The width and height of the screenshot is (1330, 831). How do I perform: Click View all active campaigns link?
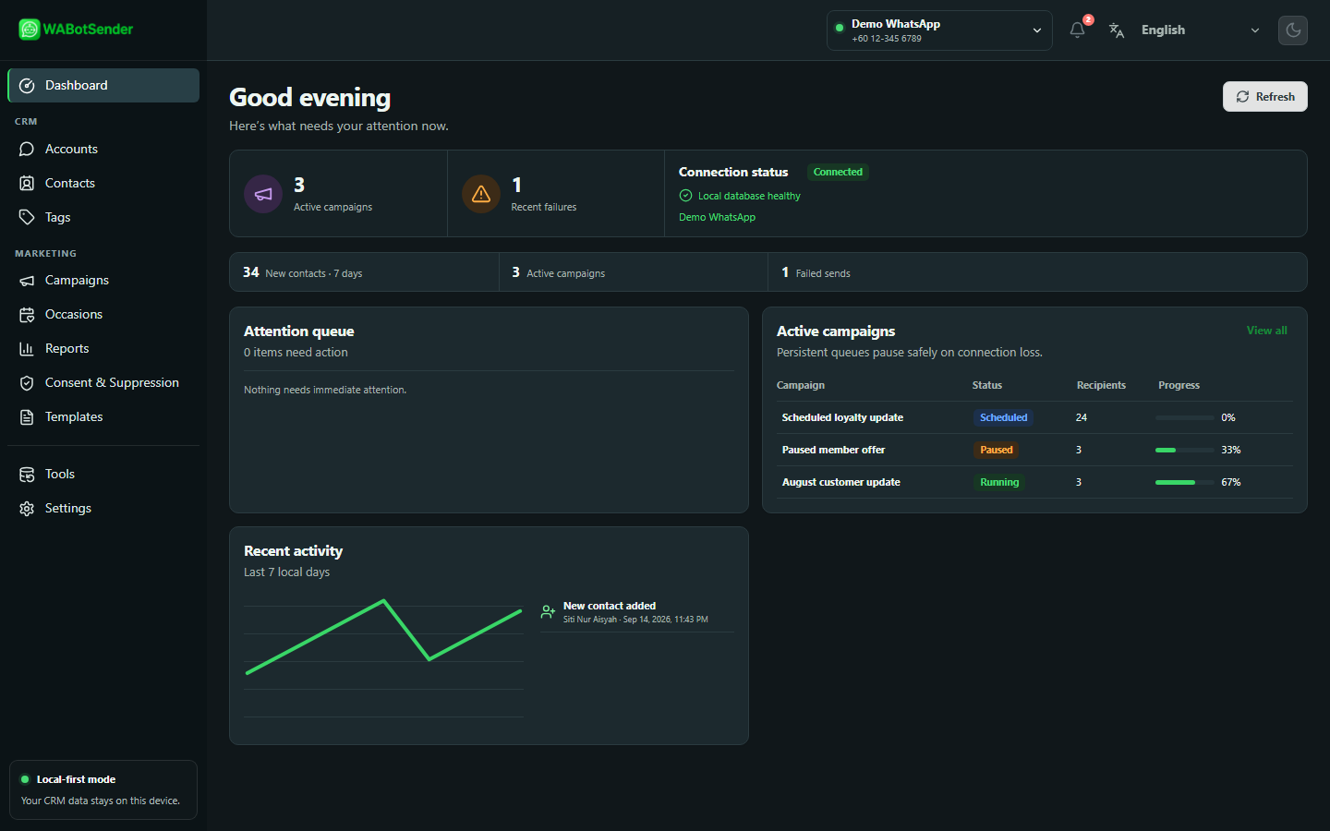[x=1267, y=331]
